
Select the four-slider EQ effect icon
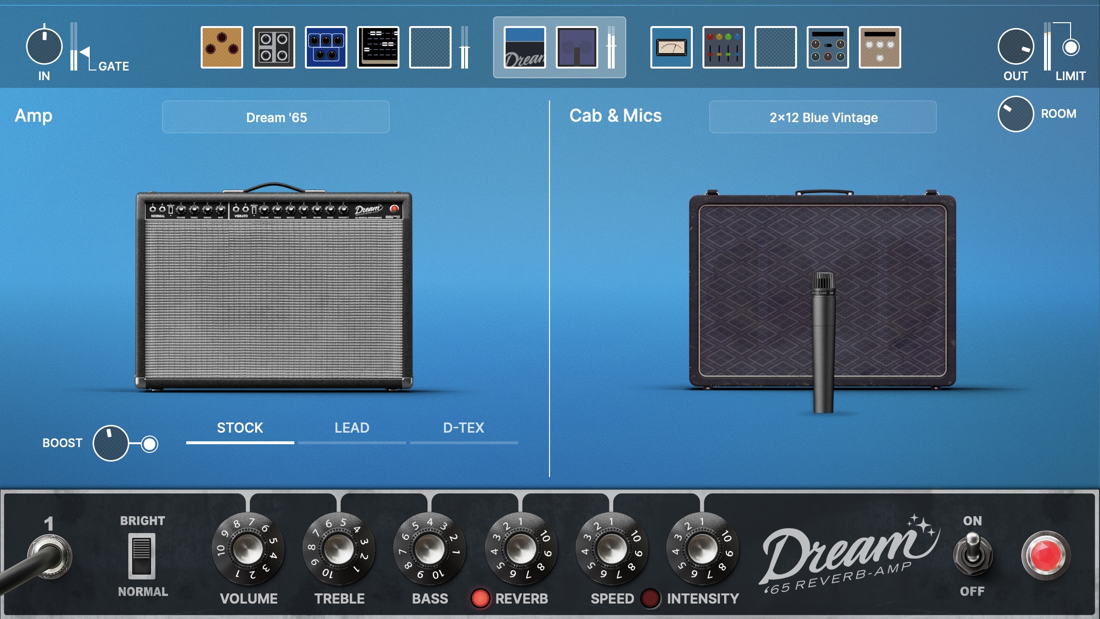click(x=723, y=47)
